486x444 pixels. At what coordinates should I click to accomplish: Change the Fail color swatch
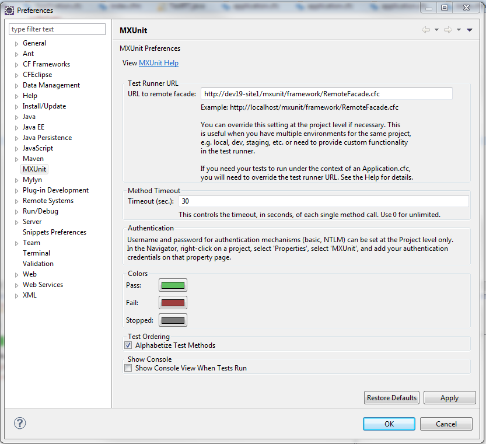click(173, 303)
